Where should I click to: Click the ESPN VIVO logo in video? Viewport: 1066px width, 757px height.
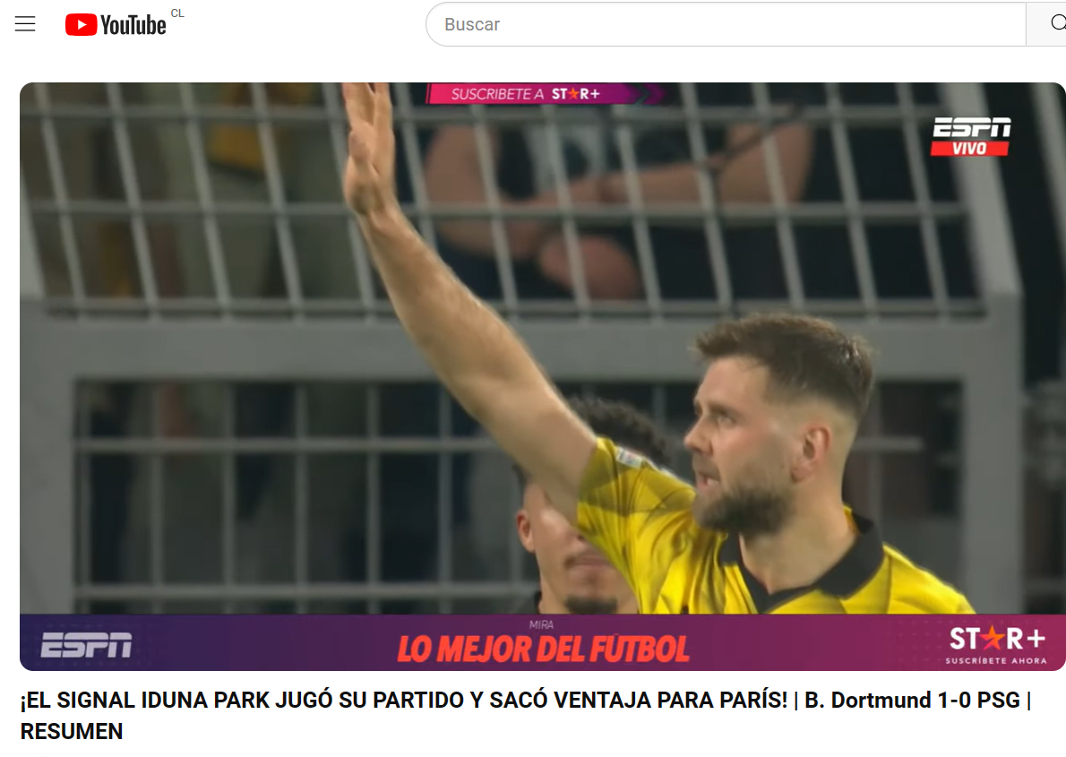[x=971, y=136]
